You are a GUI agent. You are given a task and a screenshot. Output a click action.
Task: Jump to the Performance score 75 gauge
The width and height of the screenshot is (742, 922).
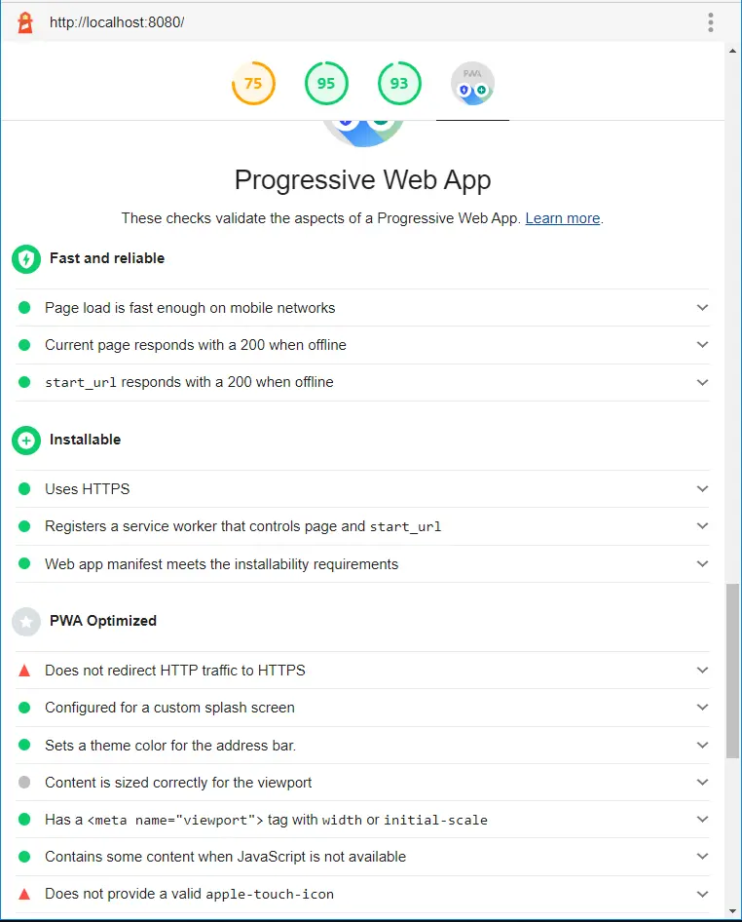(253, 84)
